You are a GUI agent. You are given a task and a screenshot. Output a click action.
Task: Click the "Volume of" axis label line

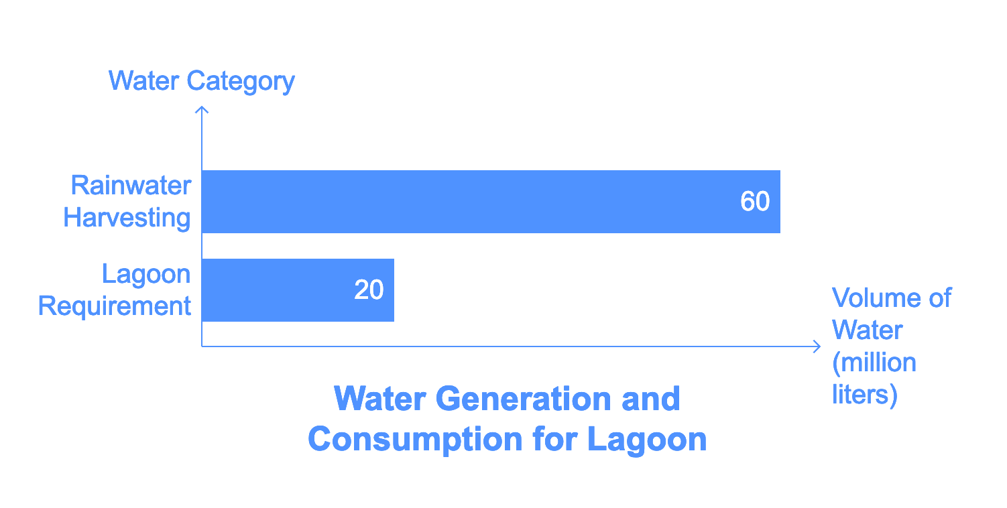click(891, 298)
